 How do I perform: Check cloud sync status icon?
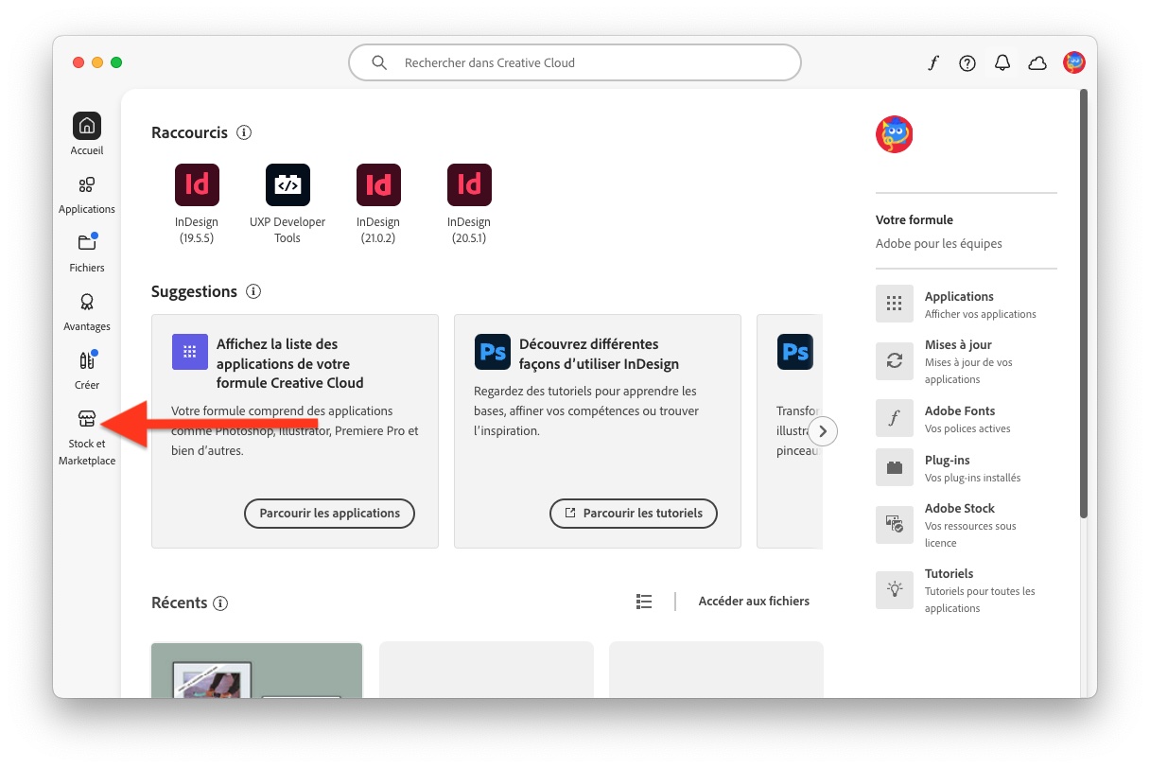coord(1037,63)
